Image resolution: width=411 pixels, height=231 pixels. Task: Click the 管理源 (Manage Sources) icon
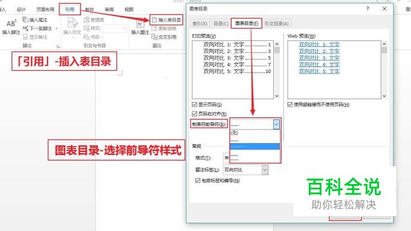tap(86, 20)
